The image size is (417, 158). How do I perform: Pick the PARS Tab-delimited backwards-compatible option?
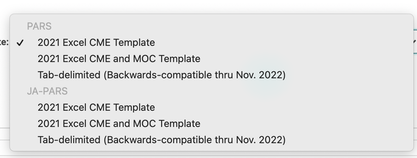coord(161,75)
